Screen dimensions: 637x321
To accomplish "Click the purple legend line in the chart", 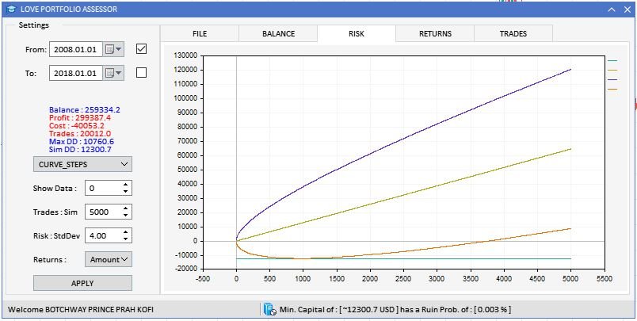I will (x=612, y=80).
